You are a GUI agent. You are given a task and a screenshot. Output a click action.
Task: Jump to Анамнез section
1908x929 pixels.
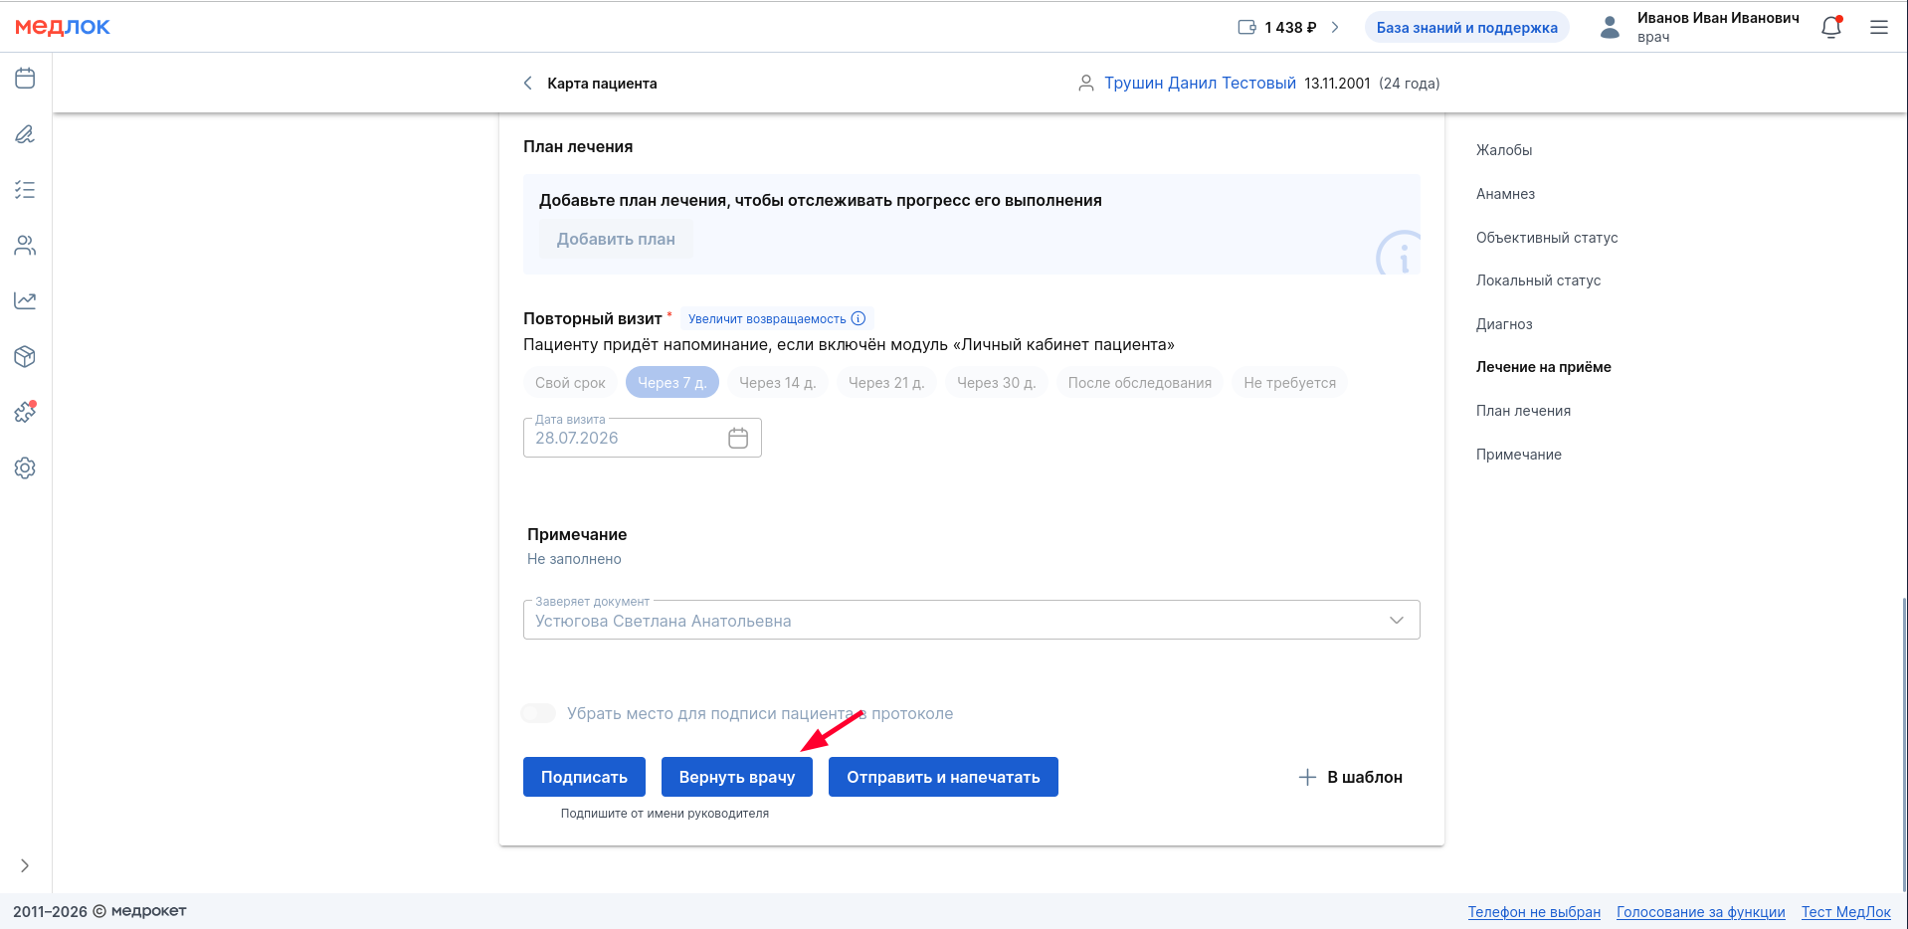tap(1505, 194)
